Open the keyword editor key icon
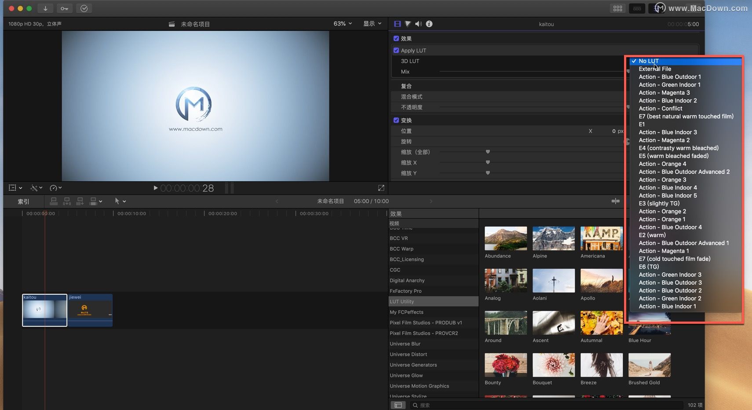This screenshot has height=410, width=752. point(65,8)
